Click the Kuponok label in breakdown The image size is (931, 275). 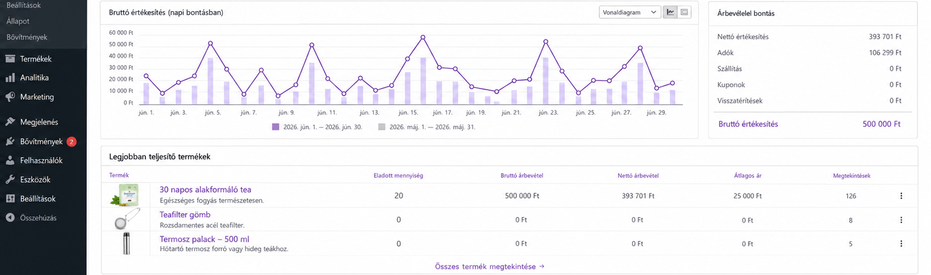point(731,85)
